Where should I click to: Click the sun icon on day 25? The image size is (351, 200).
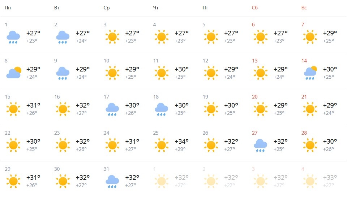click(161, 145)
